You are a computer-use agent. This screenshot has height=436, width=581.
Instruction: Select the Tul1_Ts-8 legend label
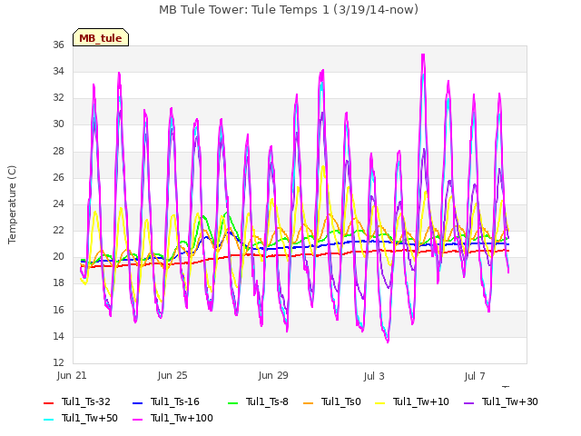click(267, 401)
